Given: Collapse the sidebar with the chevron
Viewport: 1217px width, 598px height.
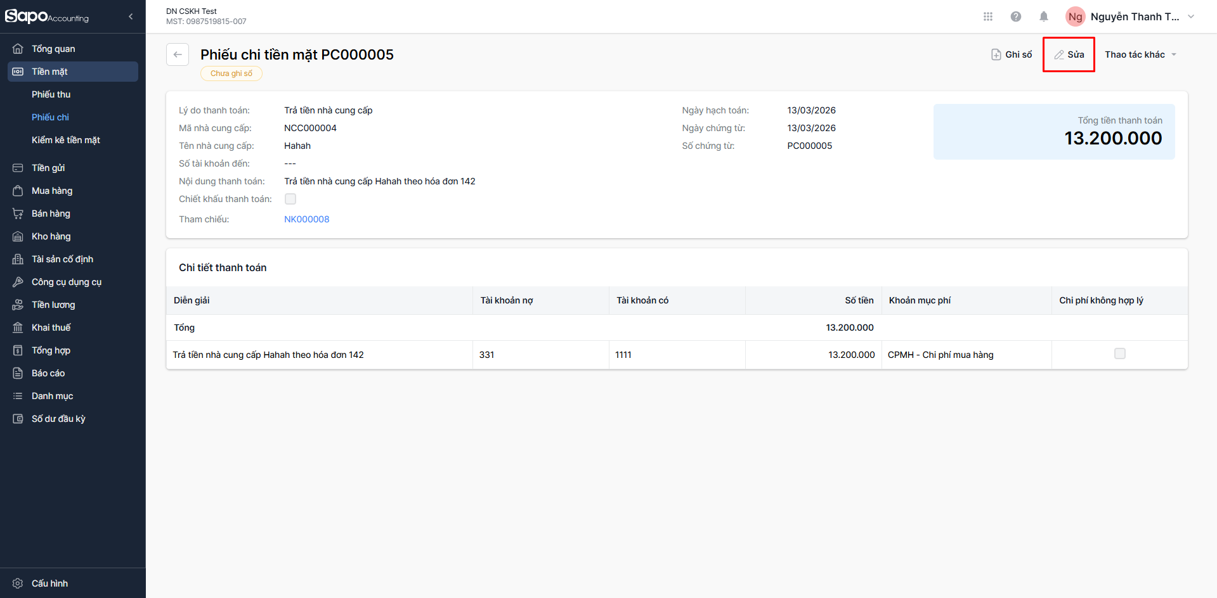Looking at the screenshot, I should click(131, 16).
